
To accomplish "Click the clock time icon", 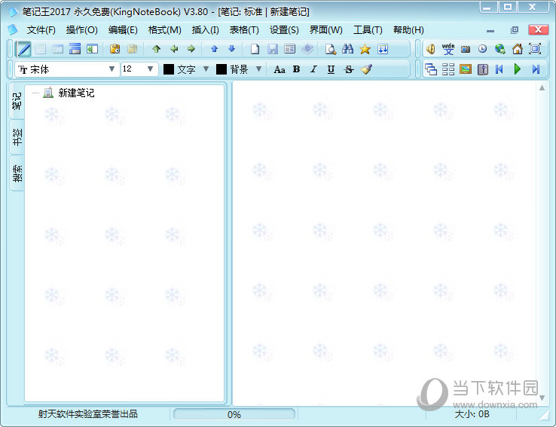I will click(x=483, y=49).
